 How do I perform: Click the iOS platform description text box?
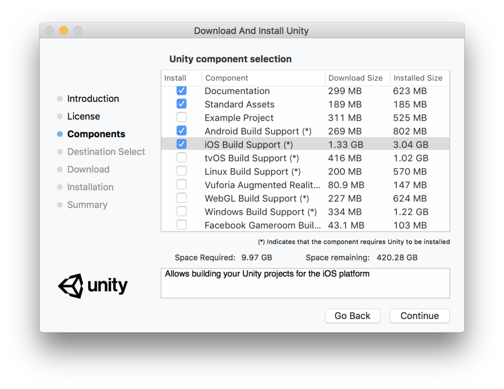pyautogui.click(x=305, y=283)
